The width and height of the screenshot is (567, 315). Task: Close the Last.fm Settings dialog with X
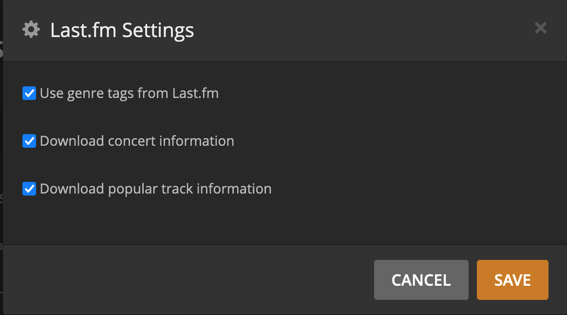point(540,28)
